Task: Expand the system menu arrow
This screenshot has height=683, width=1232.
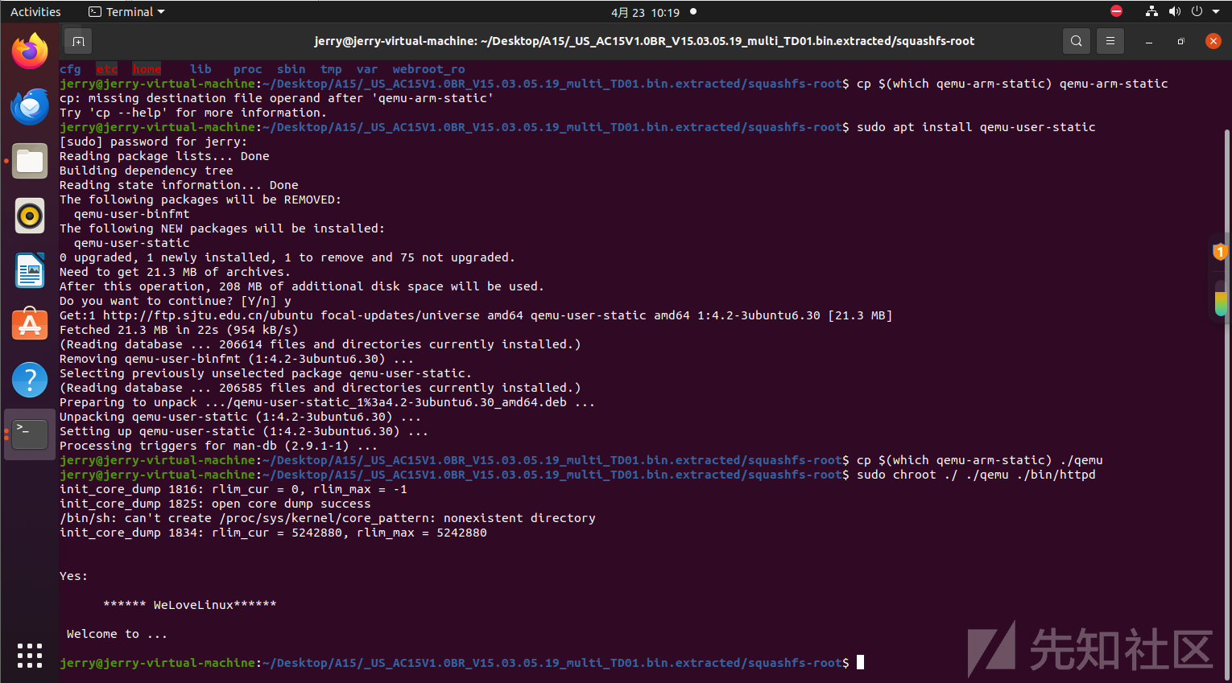Action: pyautogui.click(x=1216, y=12)
